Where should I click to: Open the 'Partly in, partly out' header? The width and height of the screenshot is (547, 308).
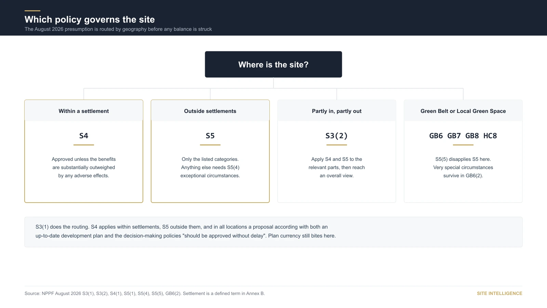(x=337, y=111)
